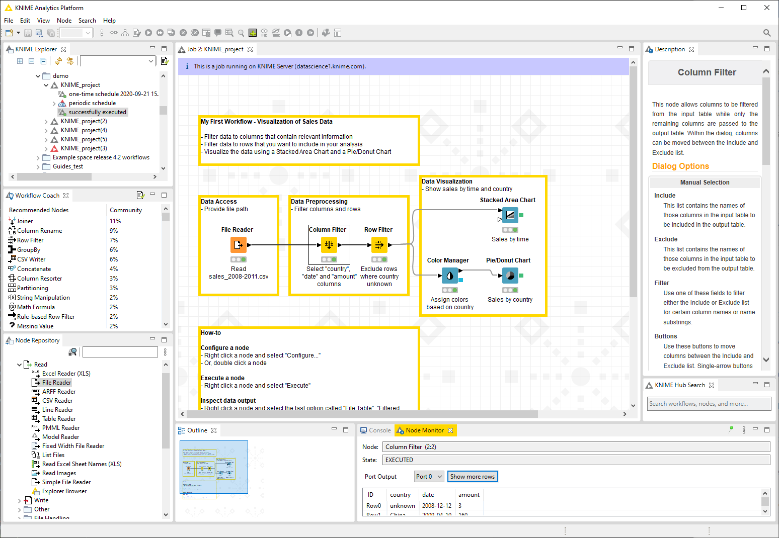Select the Row Filter node on canvas
Viewport: 779px width, 538px height.
pyautogui.click(x=379, y=245)
